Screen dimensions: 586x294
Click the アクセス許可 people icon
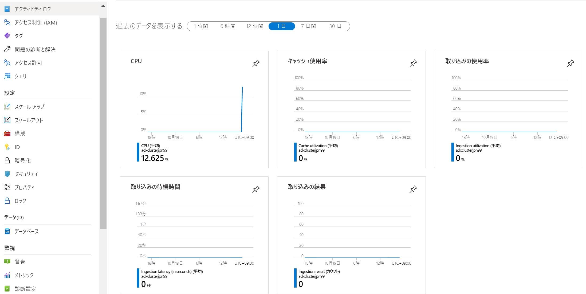(x=7, y=63)
